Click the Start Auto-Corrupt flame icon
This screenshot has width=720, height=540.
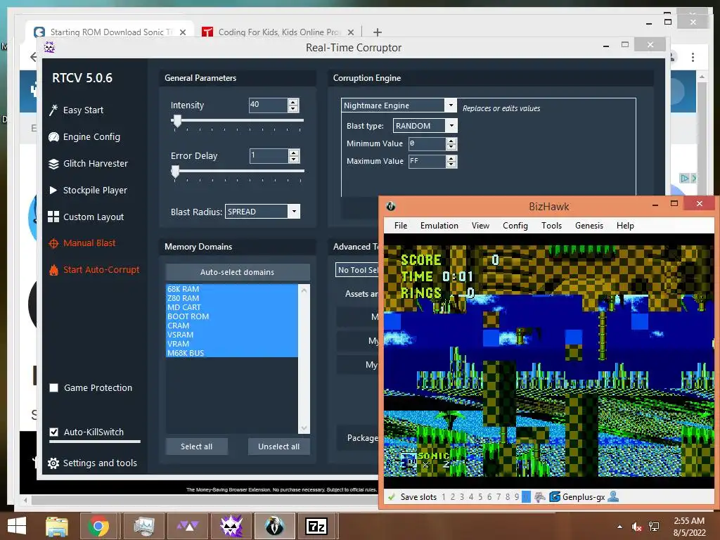pos(53,270)
